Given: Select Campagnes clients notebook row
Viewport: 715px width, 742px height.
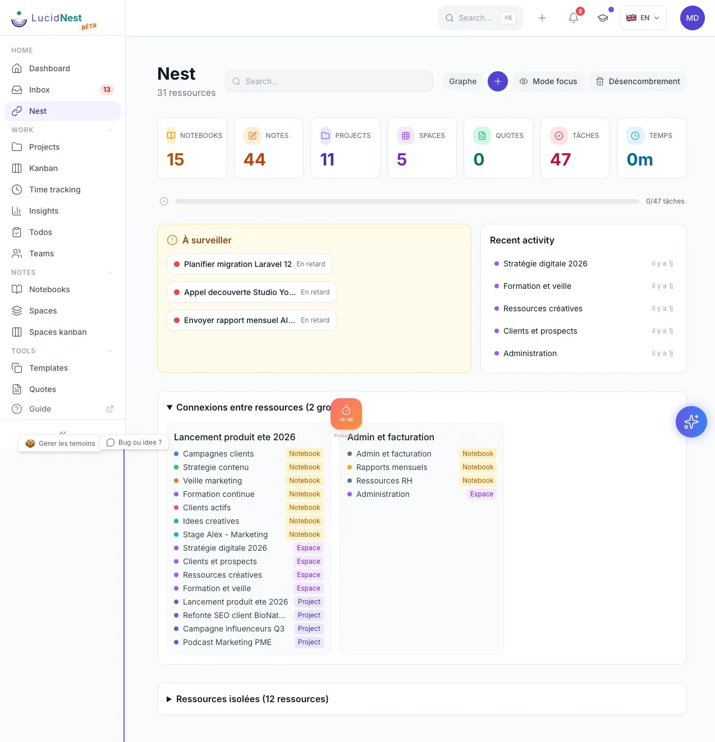Looking at the screenshot, I should (x=249, y=454).
